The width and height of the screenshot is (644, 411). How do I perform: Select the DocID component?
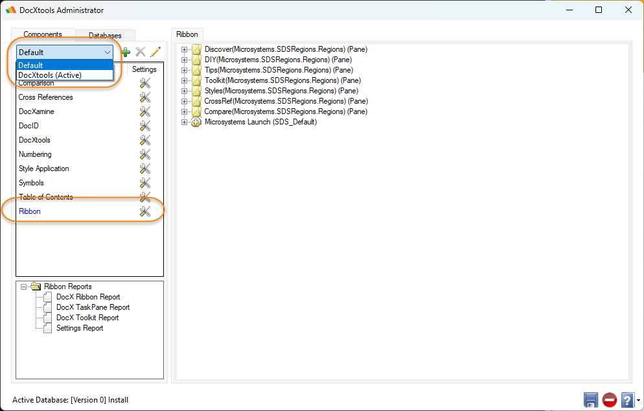tap(29, 126)
